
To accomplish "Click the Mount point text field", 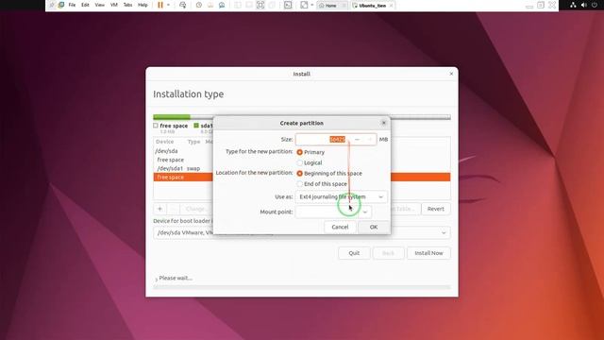I will tap(327, 212).
